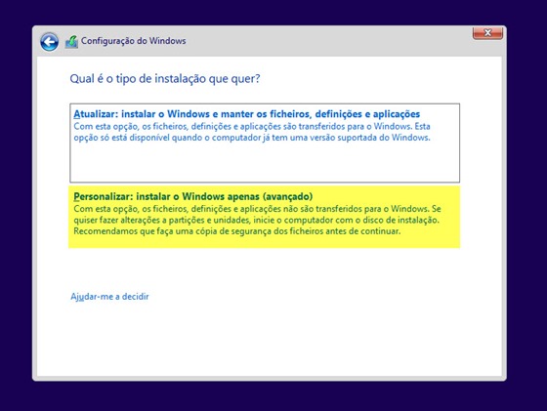The image size is (547, 411).
Task: Click the line opção só está disponível quando
Action: coord(252,138)
